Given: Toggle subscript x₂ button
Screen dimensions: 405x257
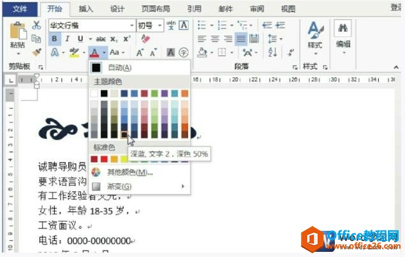Looking at the screenshot, I should (114, 40).
